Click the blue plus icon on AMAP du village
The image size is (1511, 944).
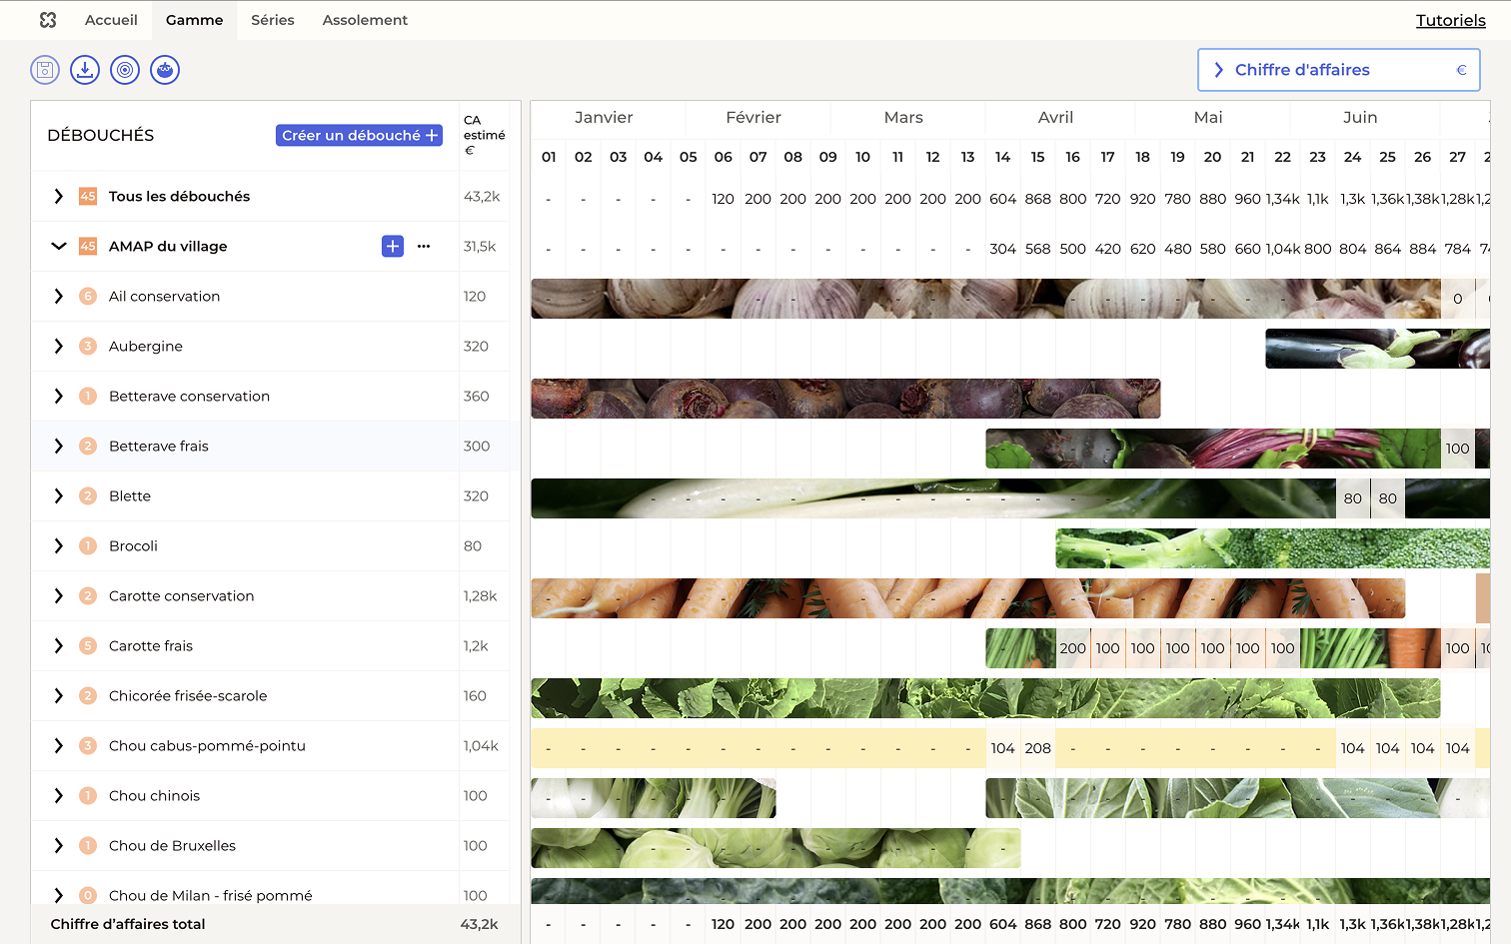click(393, 246)
